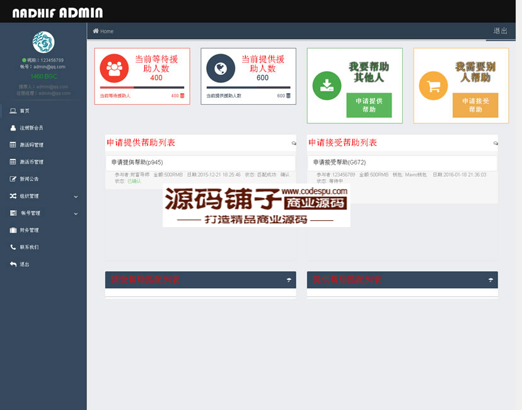
Task: Click the NADHIF ADMIN logo
Action: pyautogui.click(x=57, y=13)
